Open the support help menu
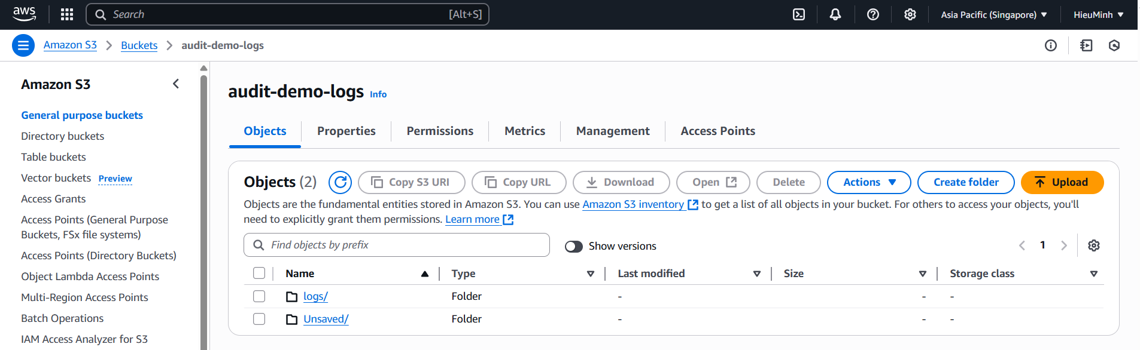The height and width of the screenshot is (350, 1140). tap(873, 14)
